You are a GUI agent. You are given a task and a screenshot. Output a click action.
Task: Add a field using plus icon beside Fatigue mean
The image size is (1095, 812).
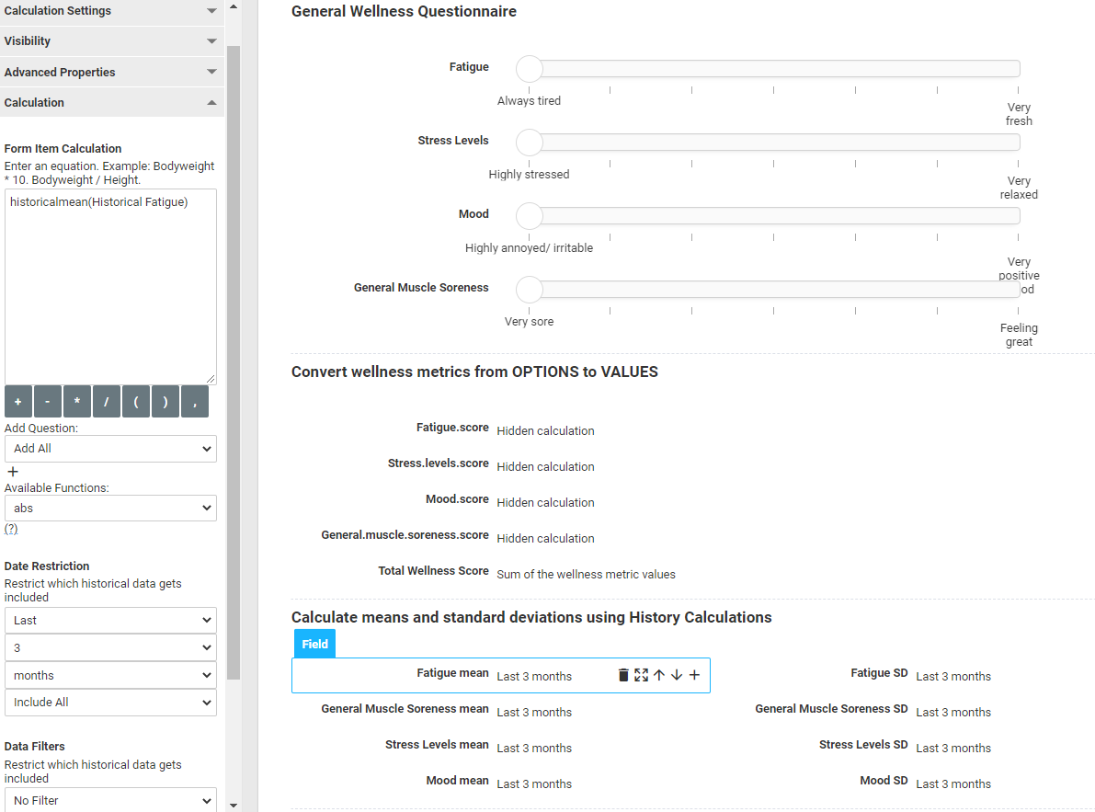coord(694,674)
